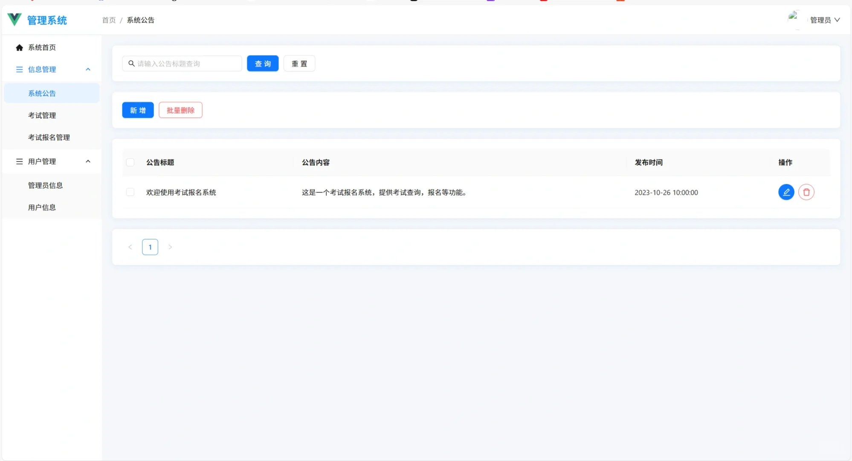Click the hamburger icon beside 信息管理

coord(19,69)
